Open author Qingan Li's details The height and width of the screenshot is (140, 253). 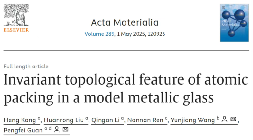tap(105, 120)
